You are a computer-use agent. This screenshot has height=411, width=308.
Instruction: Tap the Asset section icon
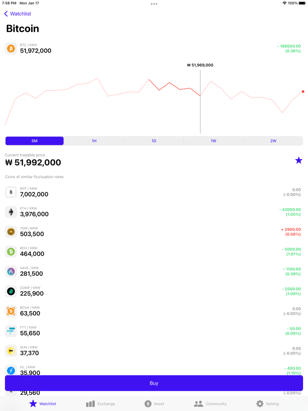point(148,404)
